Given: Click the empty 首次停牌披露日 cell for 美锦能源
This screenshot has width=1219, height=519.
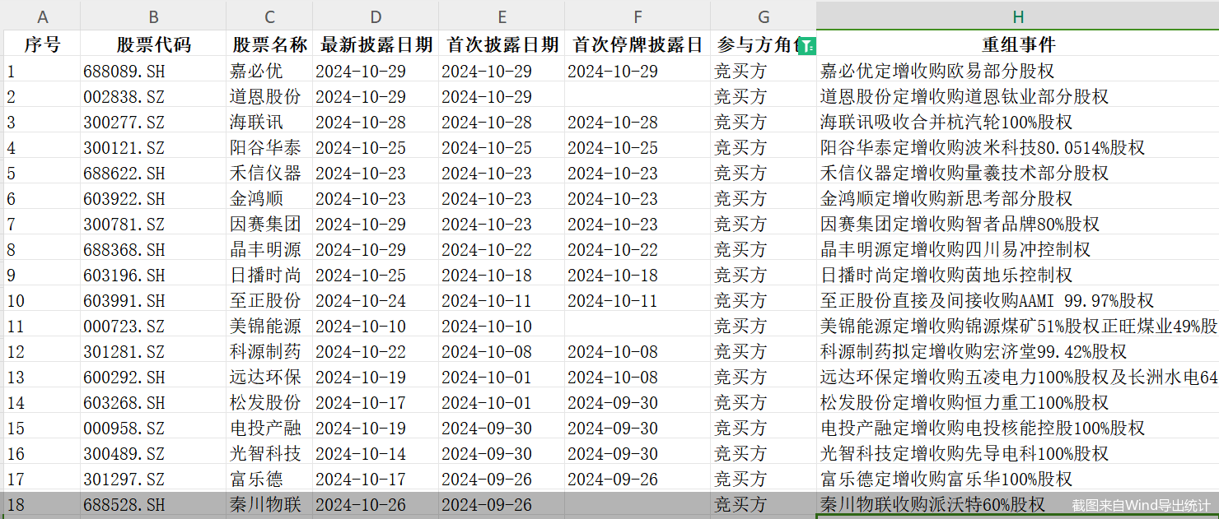Looking at the screenshot, I should click(638, 327).
